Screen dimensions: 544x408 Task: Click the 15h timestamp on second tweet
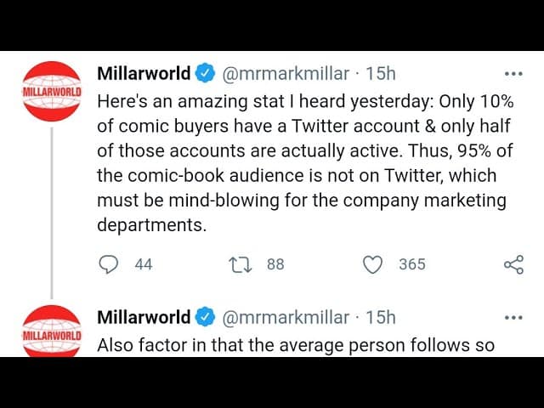[381, 318]
